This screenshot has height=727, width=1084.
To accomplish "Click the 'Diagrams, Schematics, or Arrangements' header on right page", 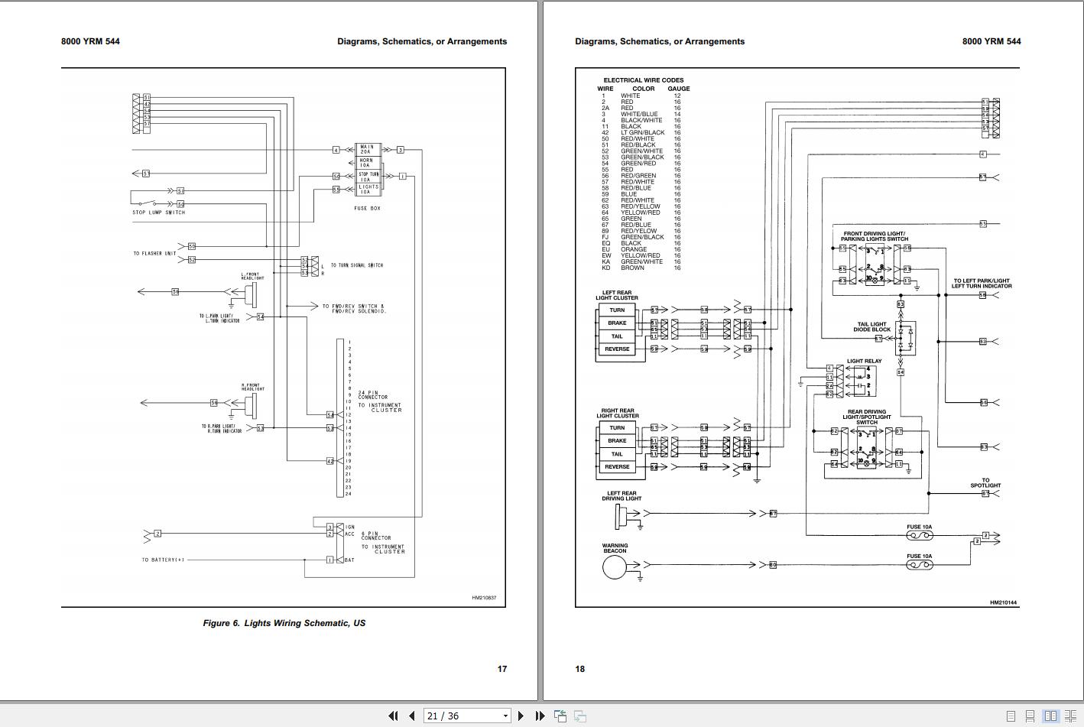I will 660,41.
